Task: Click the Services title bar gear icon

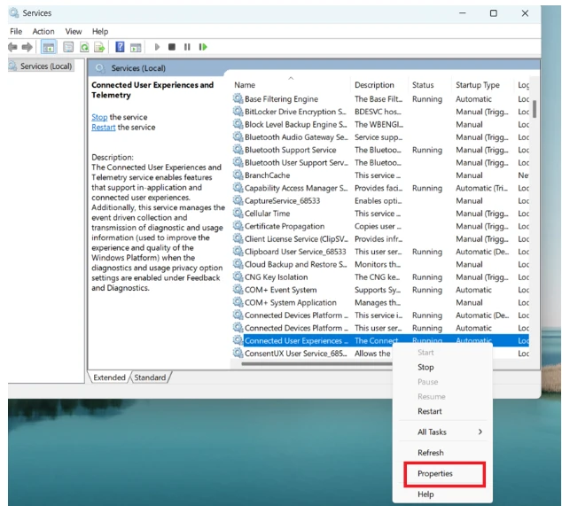Action: (x=14, y=13)
